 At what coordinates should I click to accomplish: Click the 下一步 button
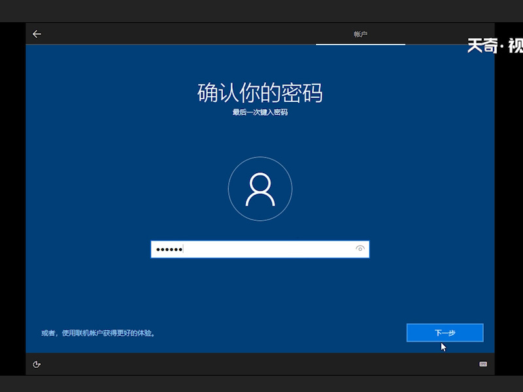click(x=445, y=333)
